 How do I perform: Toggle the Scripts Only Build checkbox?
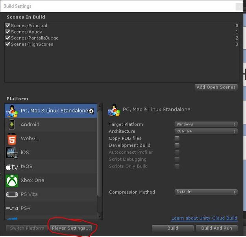click(x=177, y=166)
